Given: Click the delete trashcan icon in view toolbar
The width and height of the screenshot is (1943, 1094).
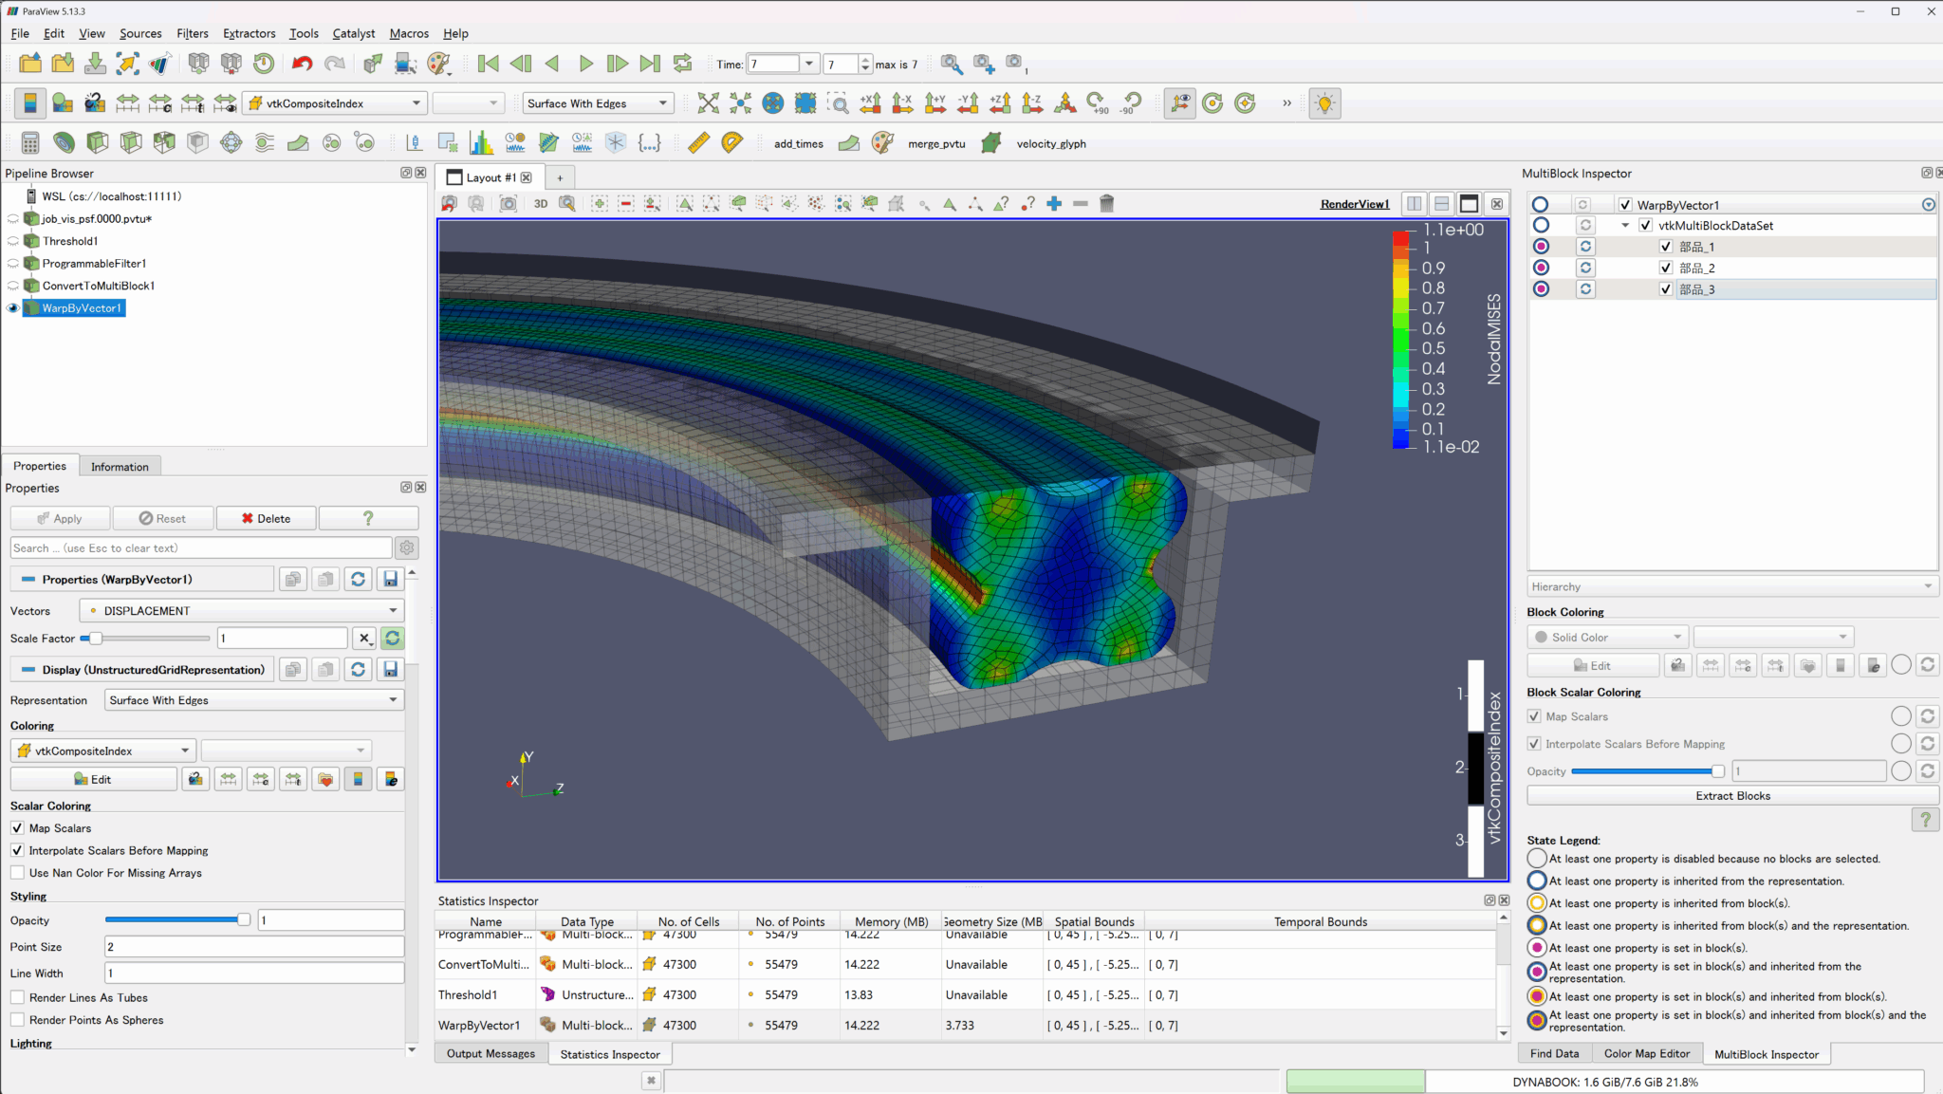Looking at the screenshot, I should [1106, 204].
